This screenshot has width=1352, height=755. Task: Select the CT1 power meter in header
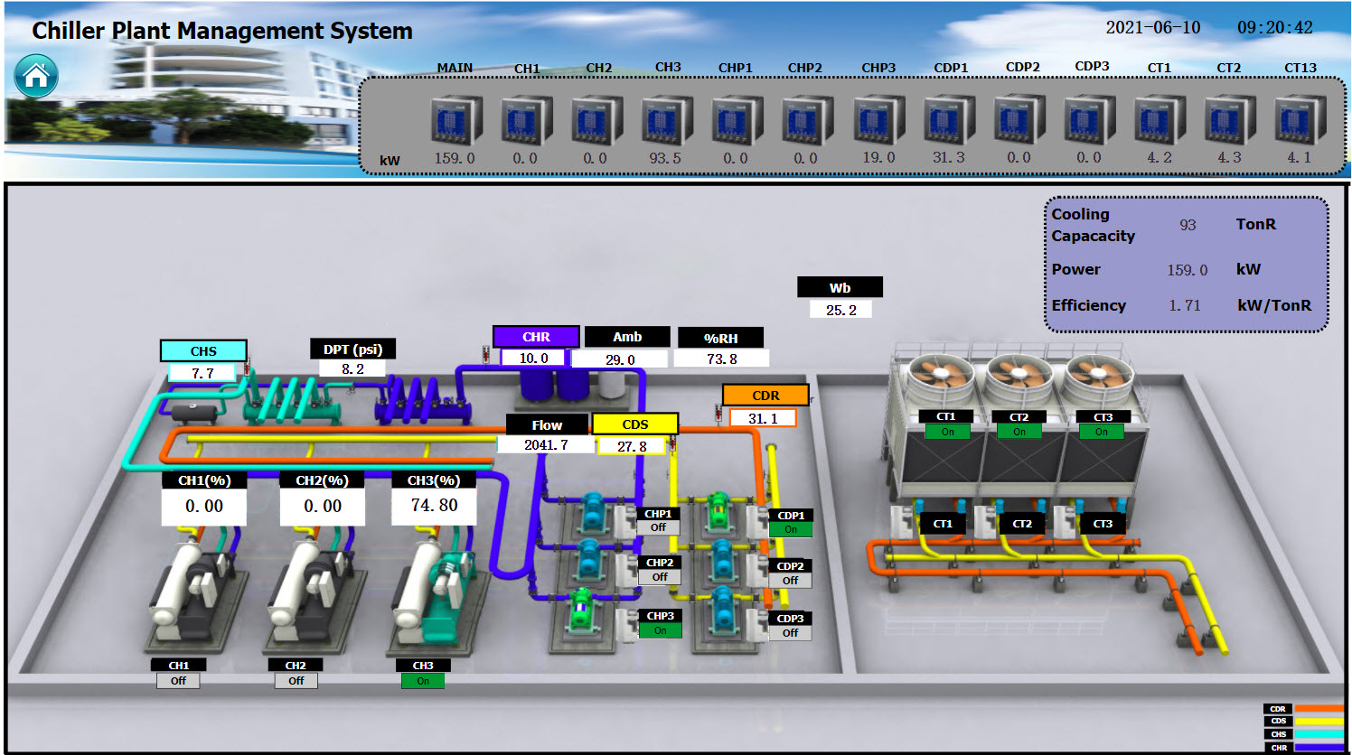(x=1160, y=120)
